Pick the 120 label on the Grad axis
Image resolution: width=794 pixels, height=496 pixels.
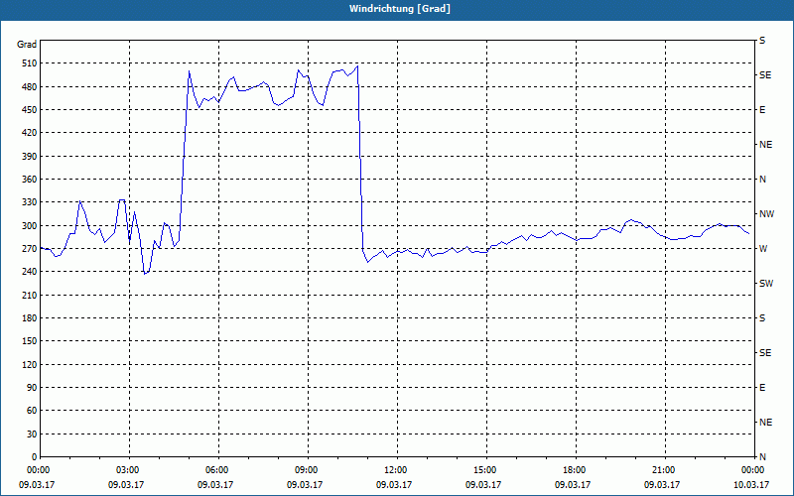coord(30,365)
